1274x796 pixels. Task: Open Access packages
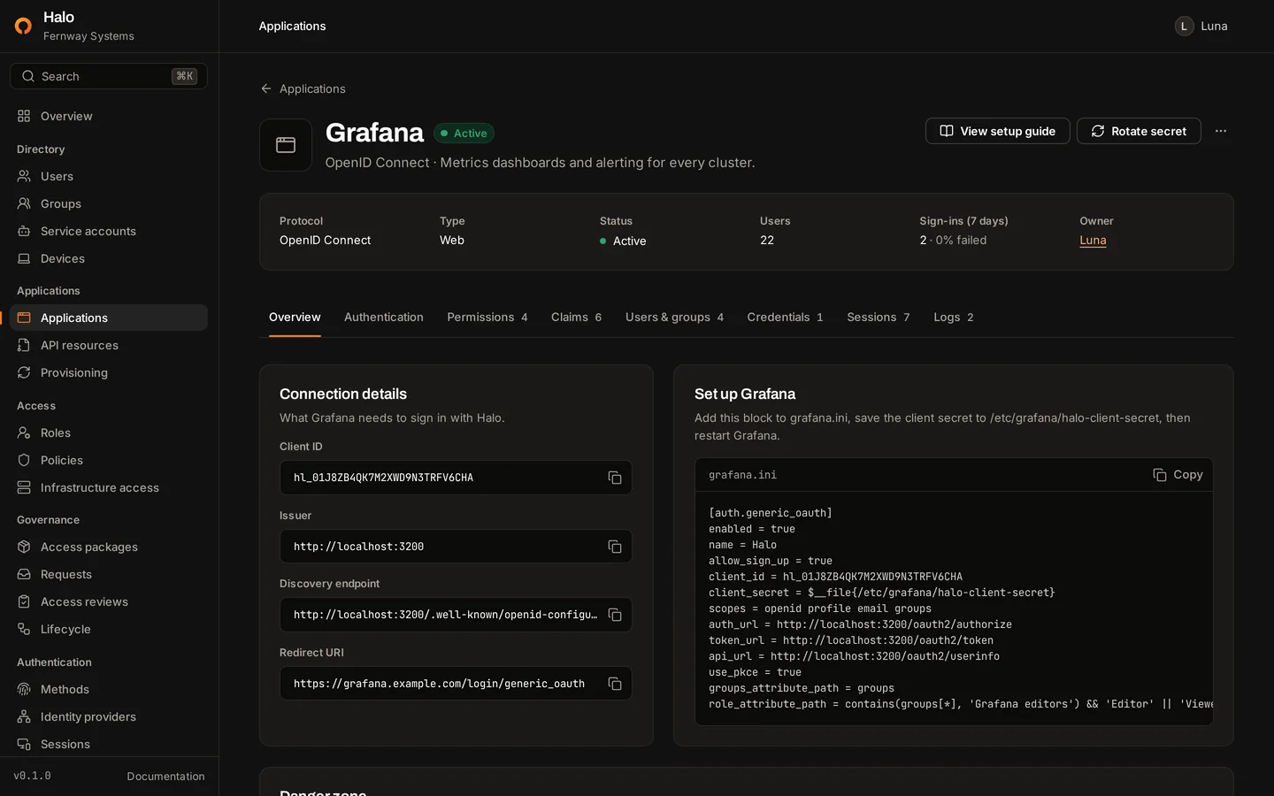(x=109, y=547)
